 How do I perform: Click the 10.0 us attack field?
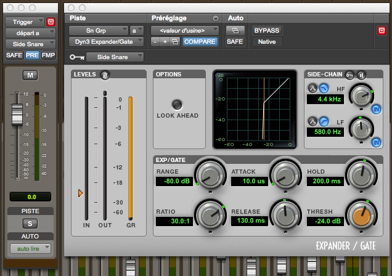pyautogui.click(x=249, y=181)
